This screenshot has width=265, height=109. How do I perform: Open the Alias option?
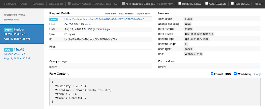[24, 4]
